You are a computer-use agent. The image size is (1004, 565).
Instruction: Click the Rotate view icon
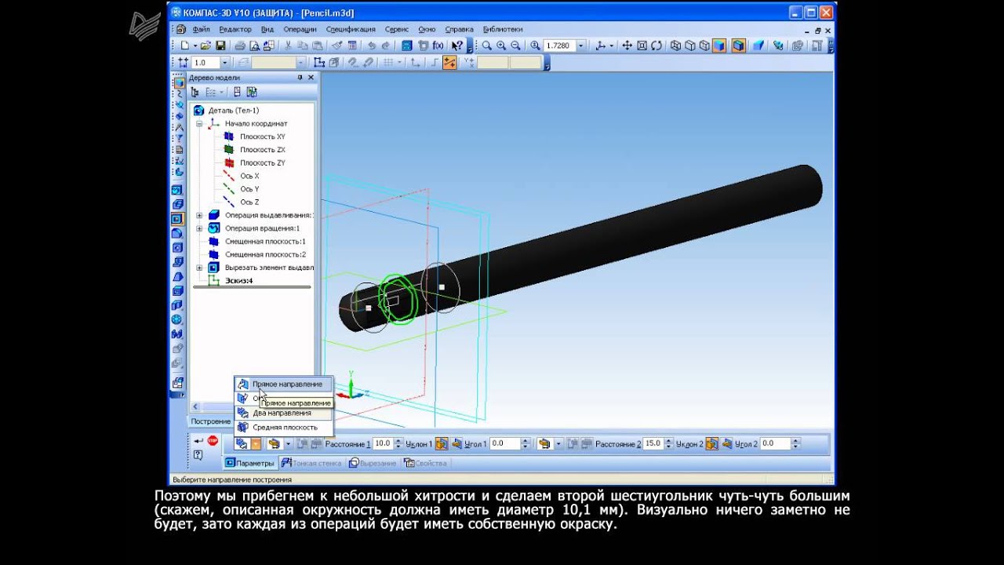click(x=657, y=46)
